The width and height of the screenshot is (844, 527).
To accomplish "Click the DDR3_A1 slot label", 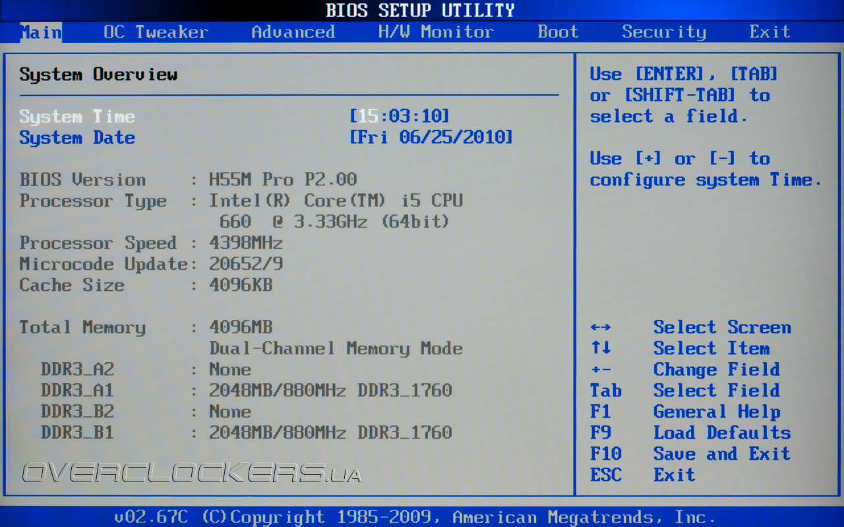I will [x=77, y=391].
